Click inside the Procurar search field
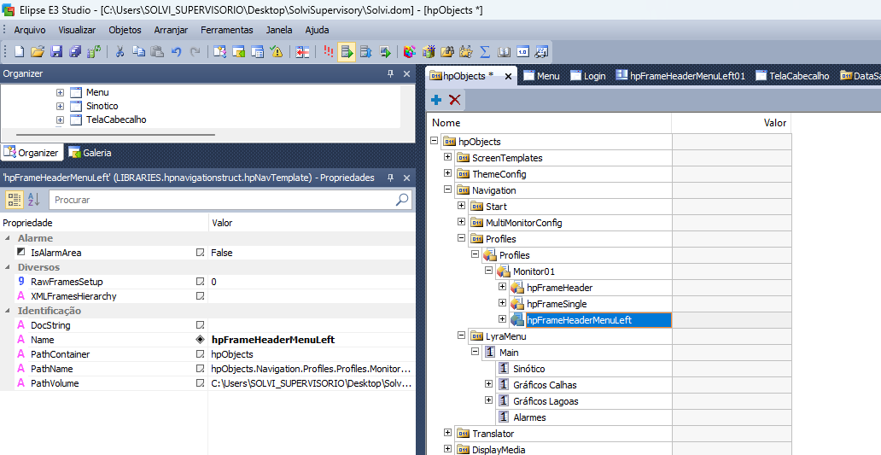The image size is (881, 455). (x=224, y=200)
